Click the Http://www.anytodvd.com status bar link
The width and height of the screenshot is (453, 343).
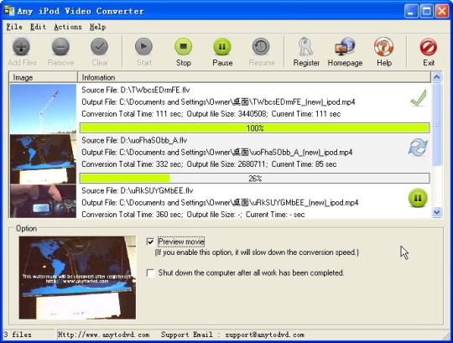pyautogui.click(x=103, y=335)
